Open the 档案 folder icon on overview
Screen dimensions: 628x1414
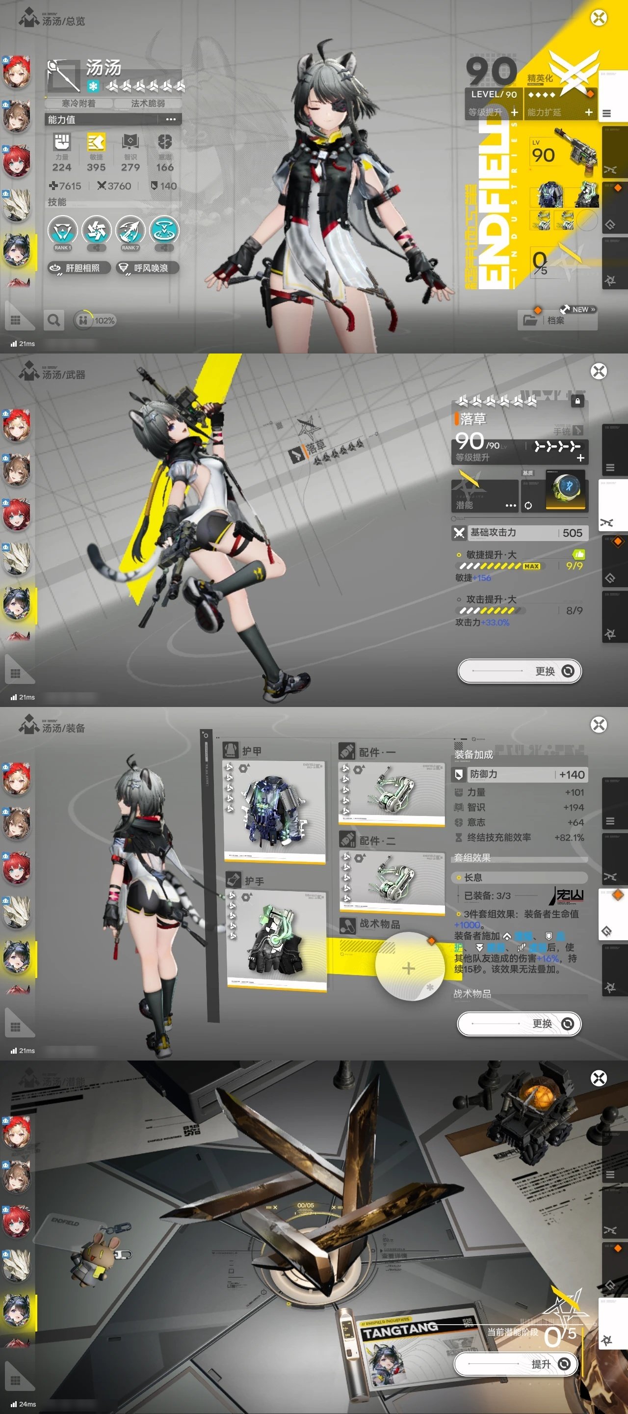530,320
